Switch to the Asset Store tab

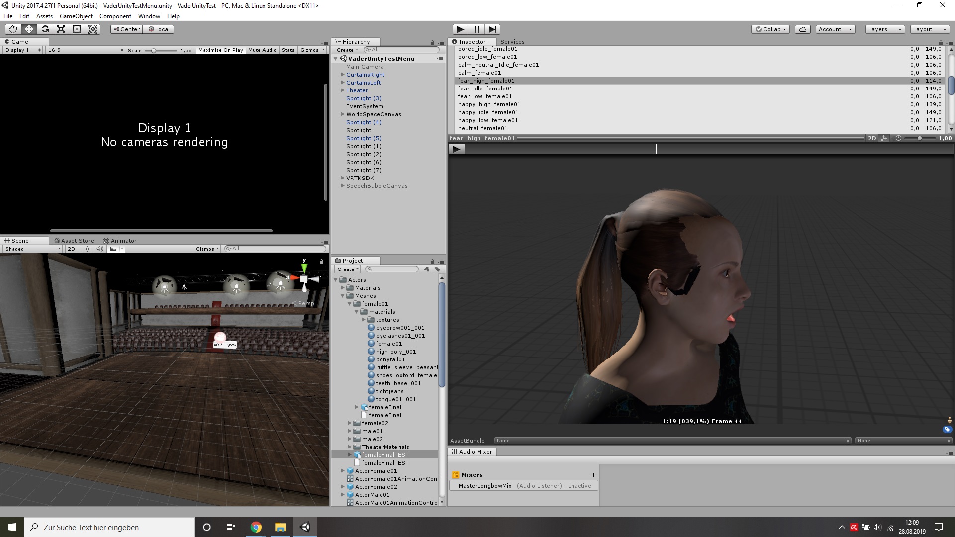pyautogui.click(x=74, y=241)
